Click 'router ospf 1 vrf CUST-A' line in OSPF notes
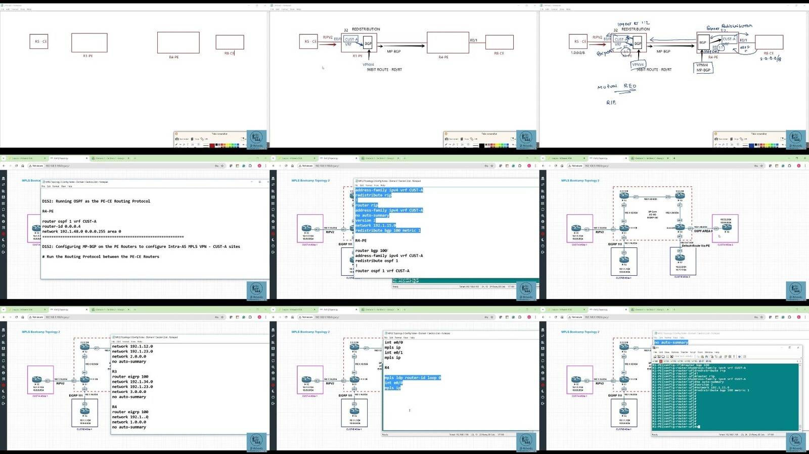The width and height of the screenshot is (809, 454). click(69, 221)
